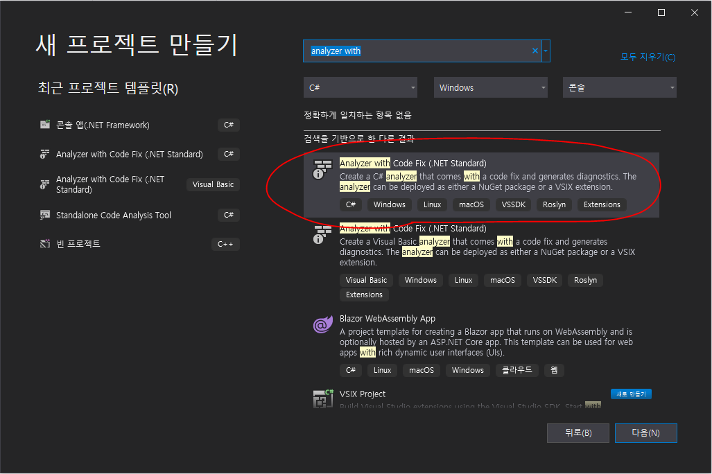Clear the search text with the X icon
The width and height of the screenshot is (712, 474).
pos(535,51)
